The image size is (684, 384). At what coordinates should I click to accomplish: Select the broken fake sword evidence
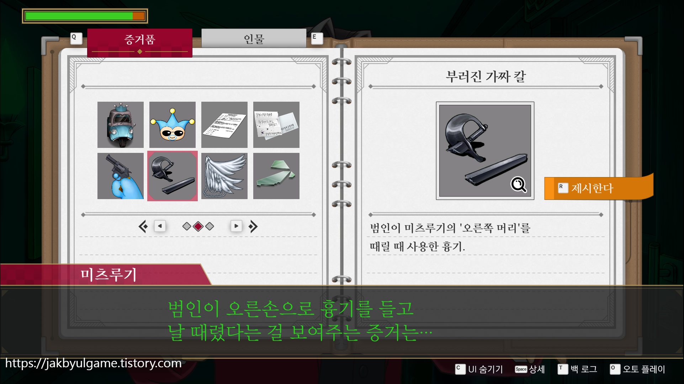(x=173, y=176)
